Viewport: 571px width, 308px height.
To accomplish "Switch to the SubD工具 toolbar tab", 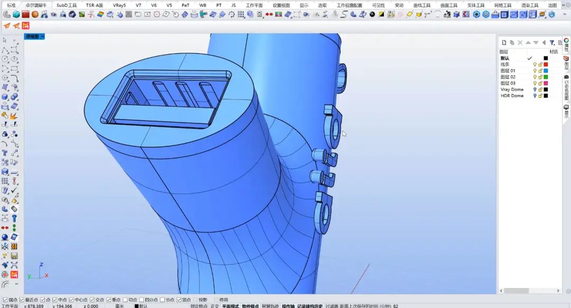I will [x=67, y=5].
